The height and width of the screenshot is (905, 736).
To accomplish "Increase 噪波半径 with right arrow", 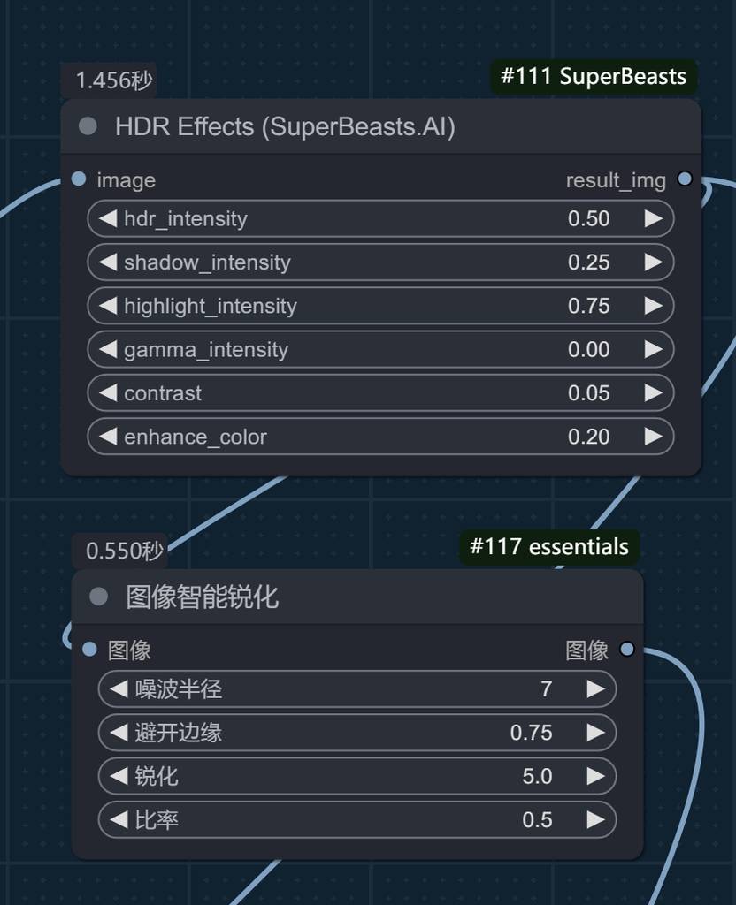I will 595,688.
